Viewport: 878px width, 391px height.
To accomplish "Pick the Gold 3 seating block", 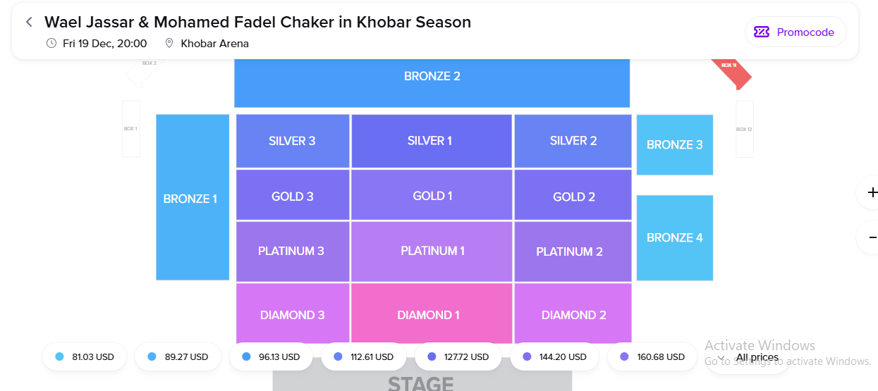I will pos(293,196).
